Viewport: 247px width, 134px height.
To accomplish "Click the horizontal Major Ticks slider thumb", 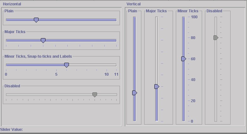I will point(43,40).
